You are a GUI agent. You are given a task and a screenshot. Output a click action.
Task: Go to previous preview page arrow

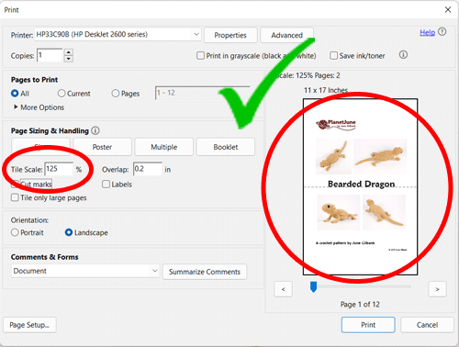point(284,289)
